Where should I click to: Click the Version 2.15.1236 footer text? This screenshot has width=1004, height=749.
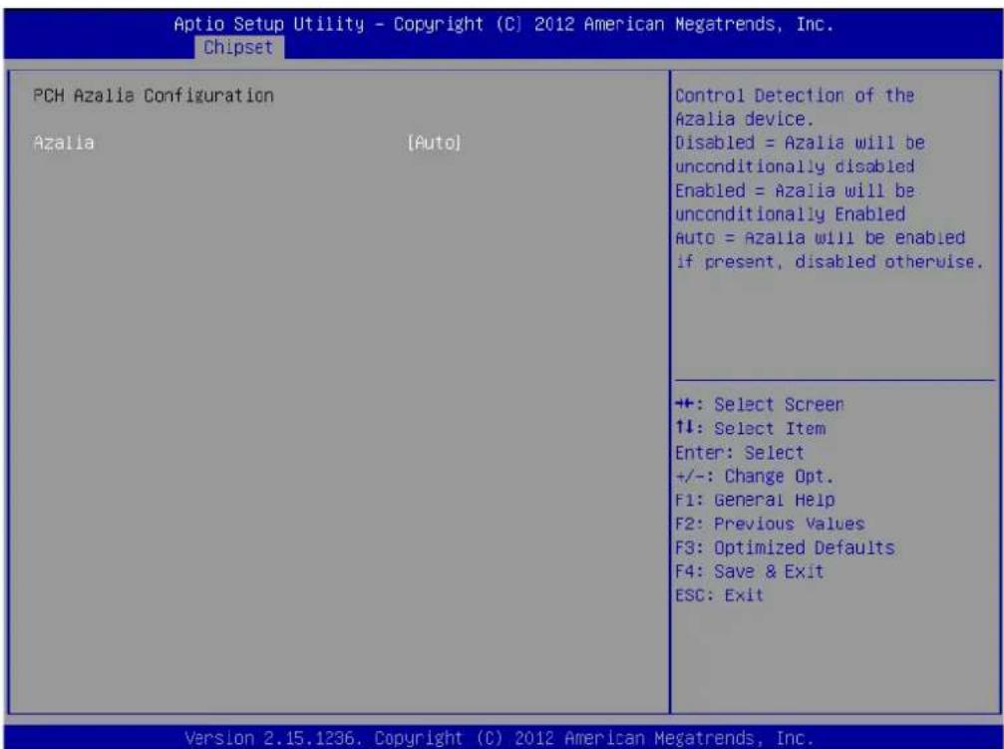point(499,737)
